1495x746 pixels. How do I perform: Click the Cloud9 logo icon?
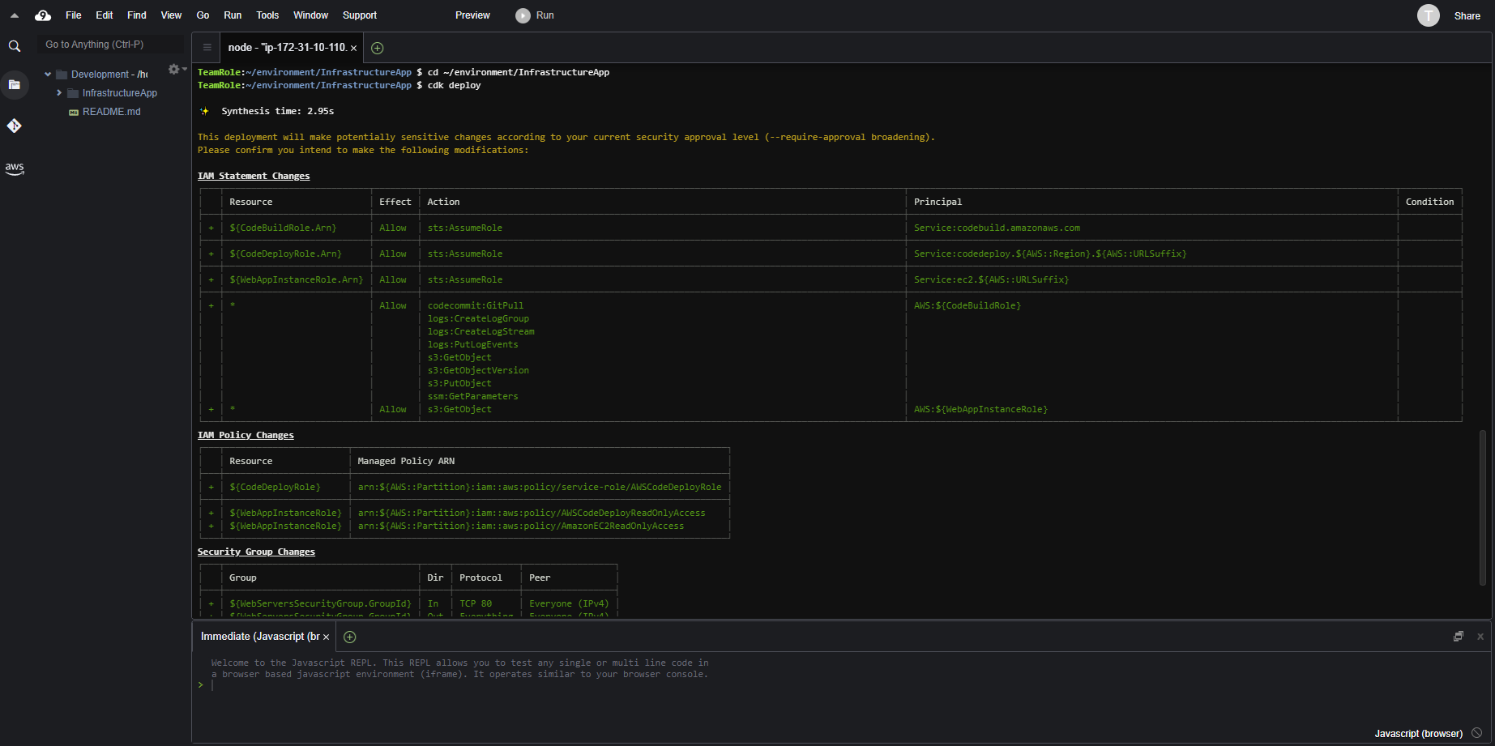43,15
